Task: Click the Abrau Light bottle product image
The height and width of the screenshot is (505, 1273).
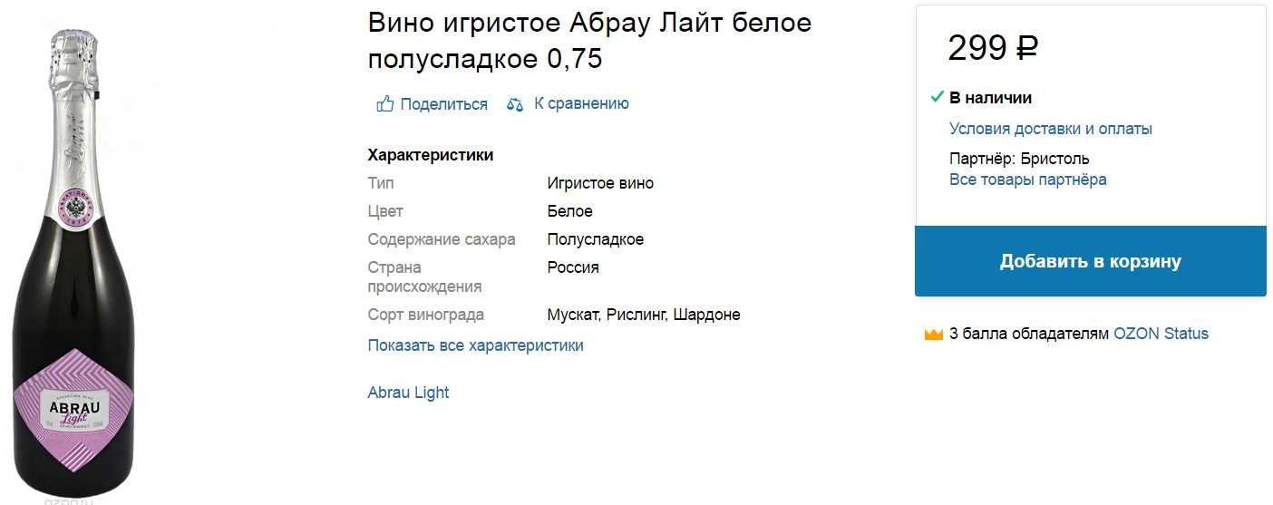Action: (x=73, y=263)
